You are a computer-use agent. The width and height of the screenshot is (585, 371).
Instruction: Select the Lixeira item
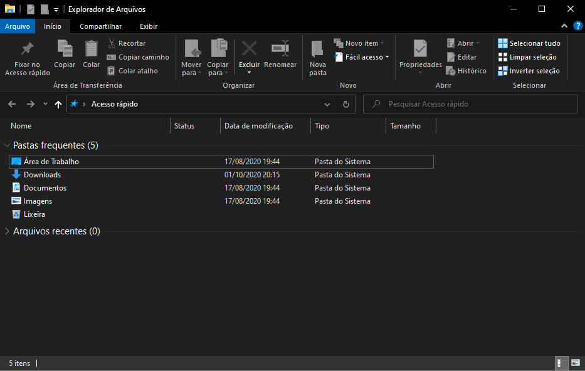click(x=221, y=214)
